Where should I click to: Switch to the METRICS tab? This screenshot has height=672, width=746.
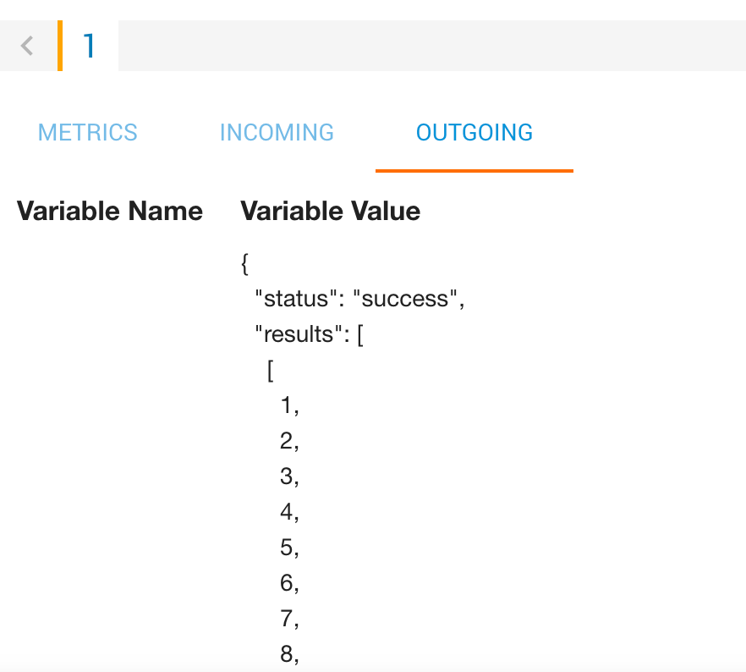pos(88,133)
